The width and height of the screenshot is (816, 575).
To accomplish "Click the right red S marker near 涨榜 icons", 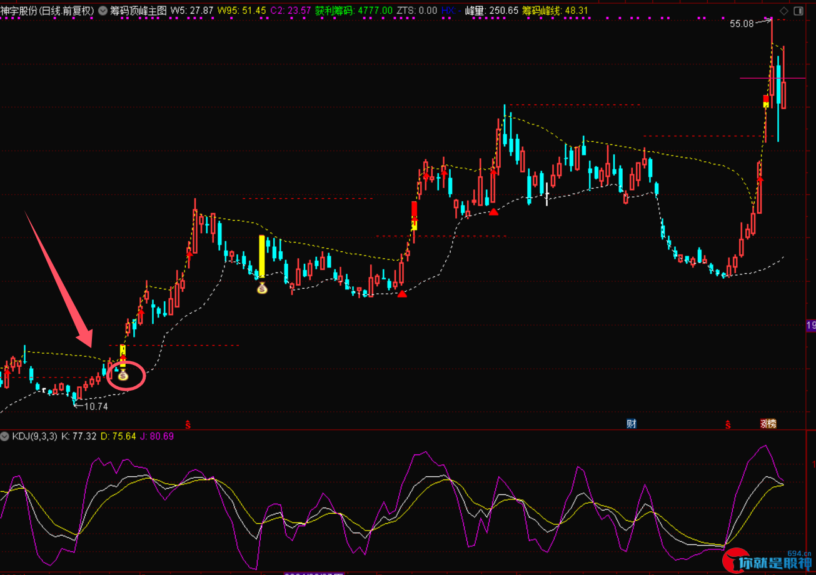I will pos(728,424).
